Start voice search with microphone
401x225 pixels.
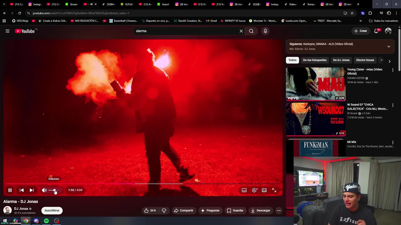click(265, 31)
